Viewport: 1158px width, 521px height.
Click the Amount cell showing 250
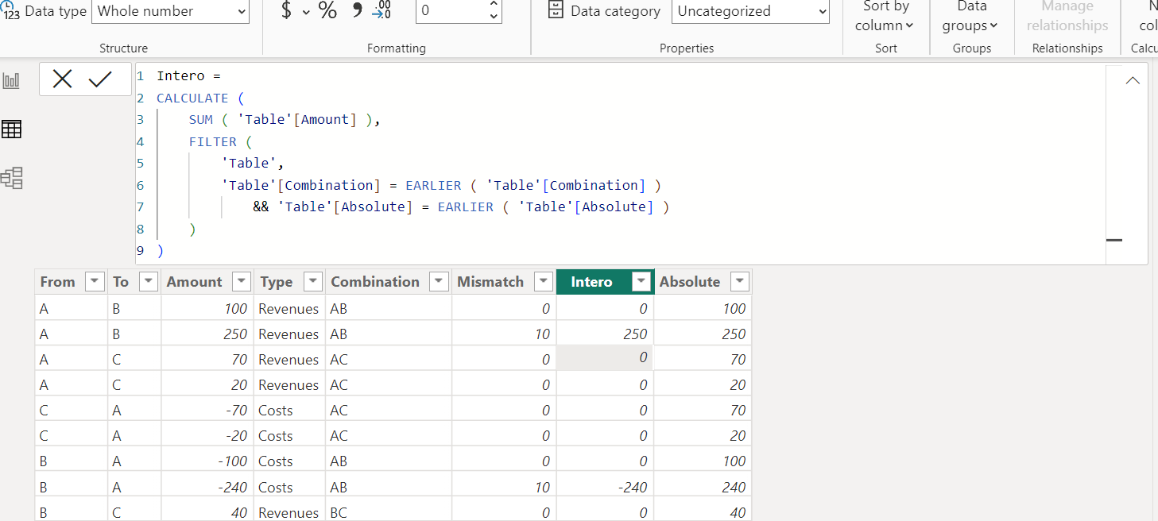point(207,334)
